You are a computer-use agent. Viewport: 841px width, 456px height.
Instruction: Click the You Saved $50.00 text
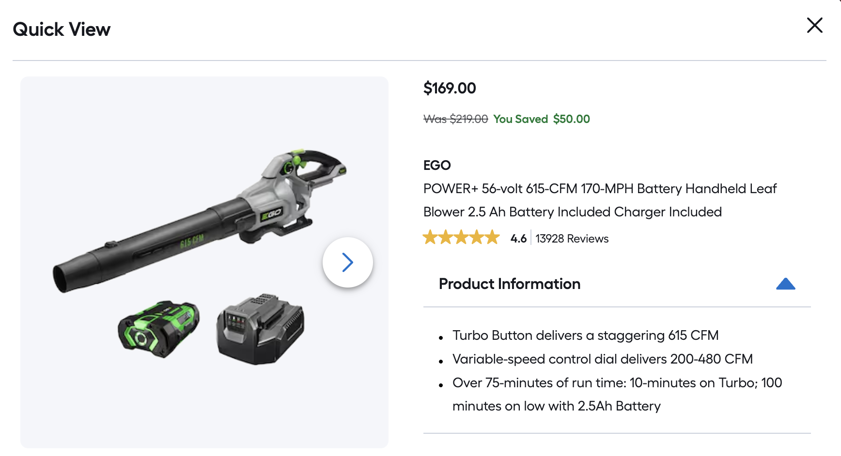541,119
